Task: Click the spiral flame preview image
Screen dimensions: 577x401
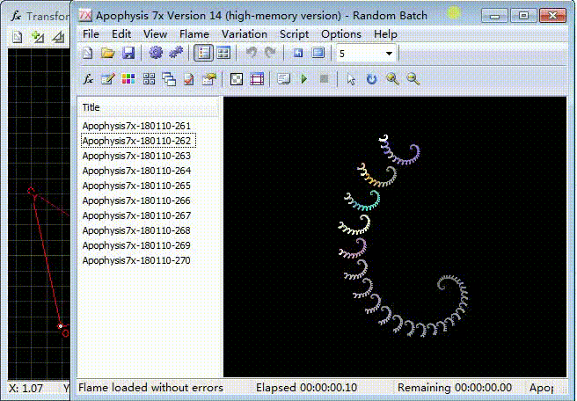Action: (x=395, y=237)
